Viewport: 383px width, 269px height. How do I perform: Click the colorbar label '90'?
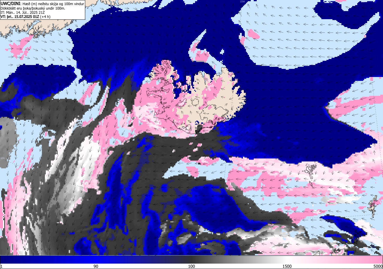pos(96,266)
